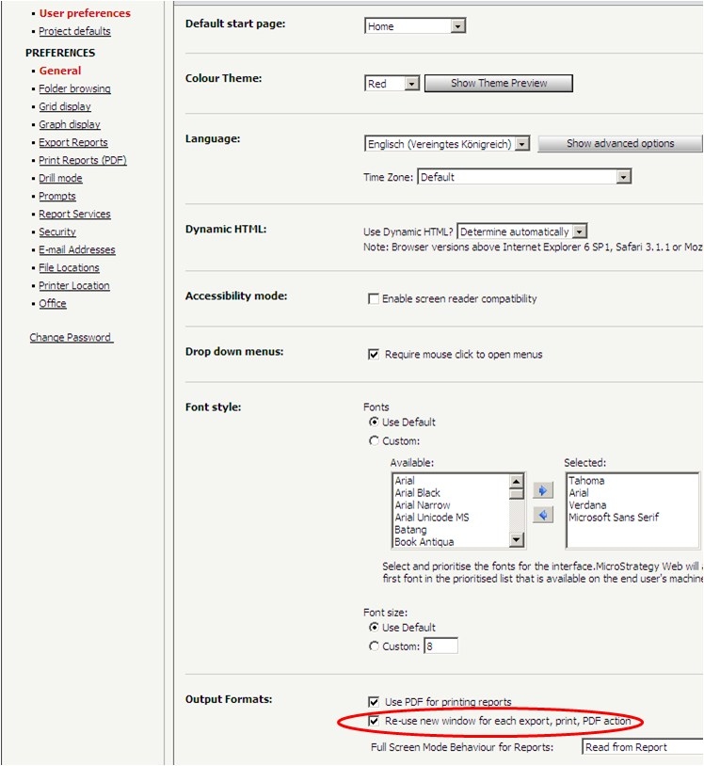Open File Locations preferences

[69, 267]
